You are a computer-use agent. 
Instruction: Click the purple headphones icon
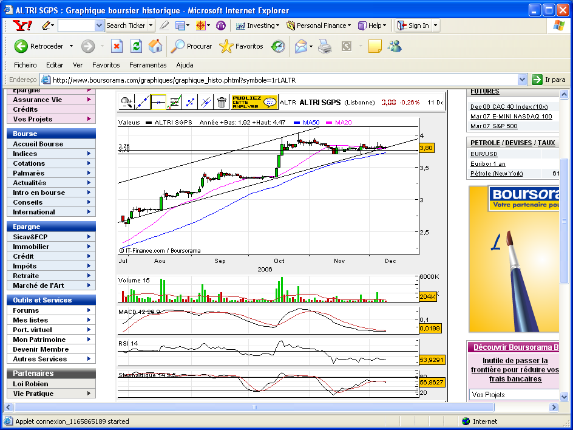(x=221, y=26)
